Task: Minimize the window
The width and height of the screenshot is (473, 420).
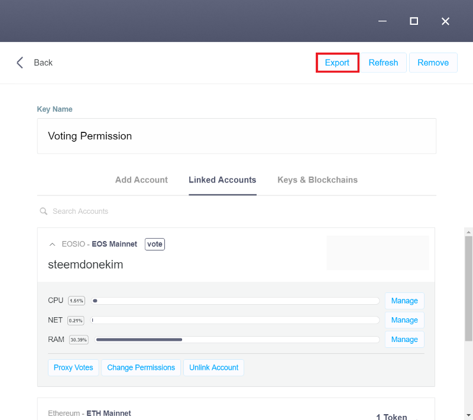Action: tap(383, 21)
